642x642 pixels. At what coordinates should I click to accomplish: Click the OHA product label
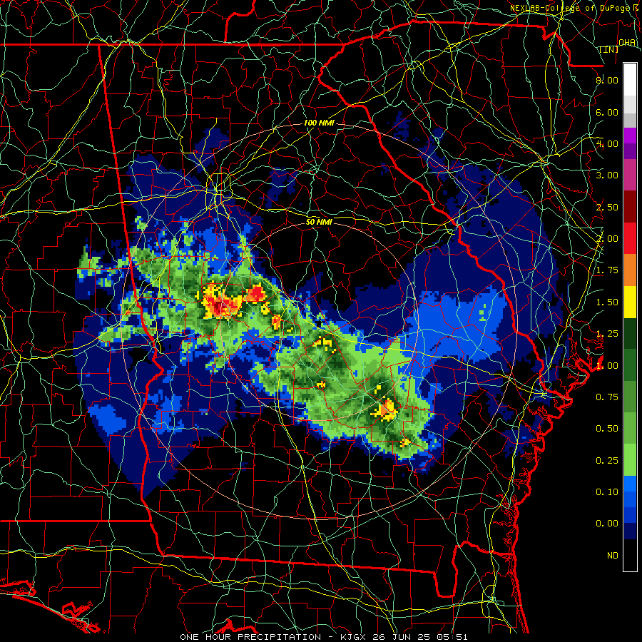627,43
